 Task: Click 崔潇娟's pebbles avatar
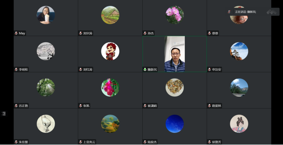(x=175, y=88)
